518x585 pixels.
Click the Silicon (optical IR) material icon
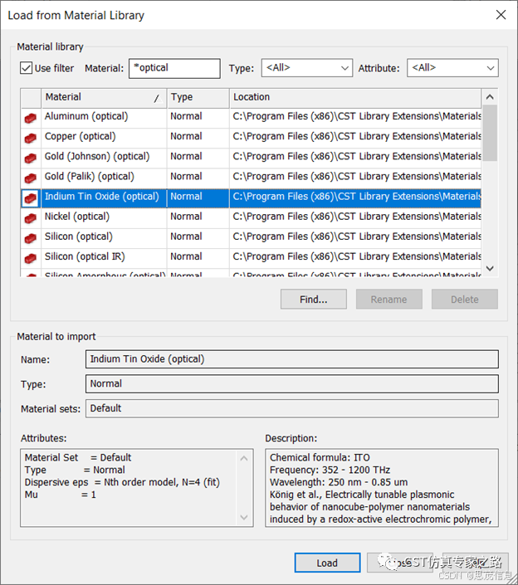click(x=30, y=258)
